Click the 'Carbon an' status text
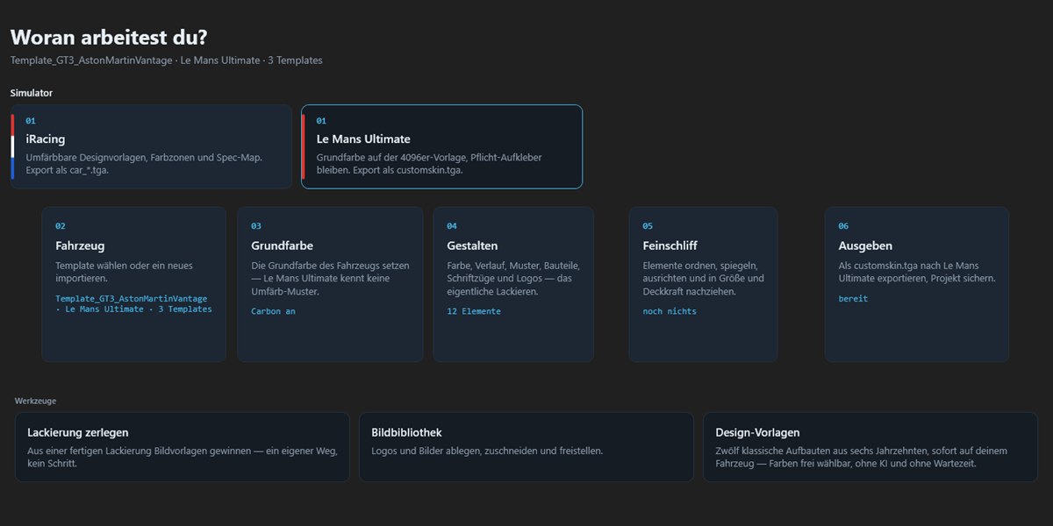The width and height of the screenshot is (1053, 526). tap(273, 311)
